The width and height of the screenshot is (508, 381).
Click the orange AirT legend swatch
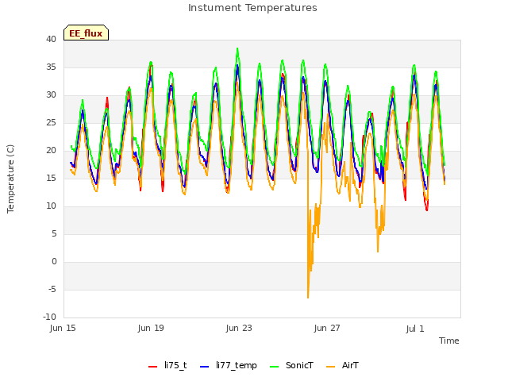tap(331, 367)
